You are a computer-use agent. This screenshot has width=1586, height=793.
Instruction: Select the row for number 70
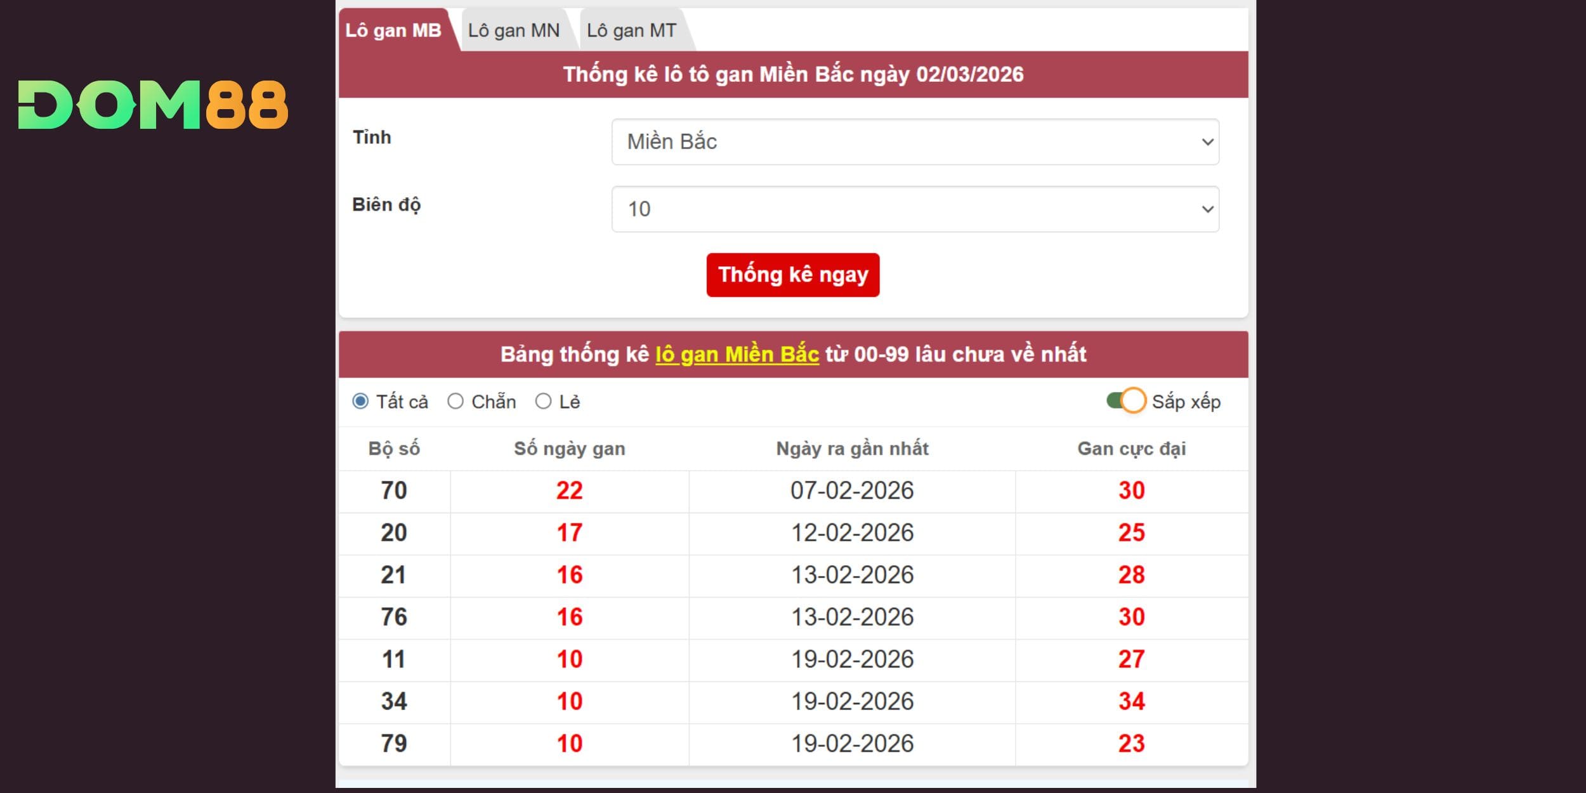coord(394,490)
